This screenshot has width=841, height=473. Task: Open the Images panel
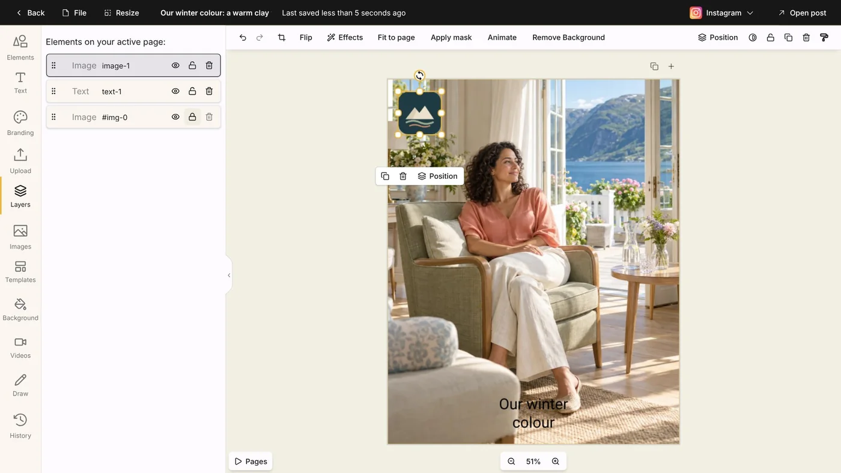pyautogui.click(x=20, y=237)
